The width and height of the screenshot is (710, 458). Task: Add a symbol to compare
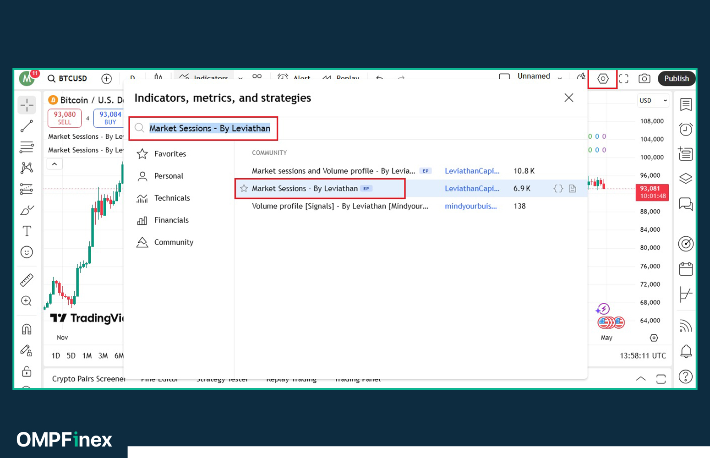(106, 78)
